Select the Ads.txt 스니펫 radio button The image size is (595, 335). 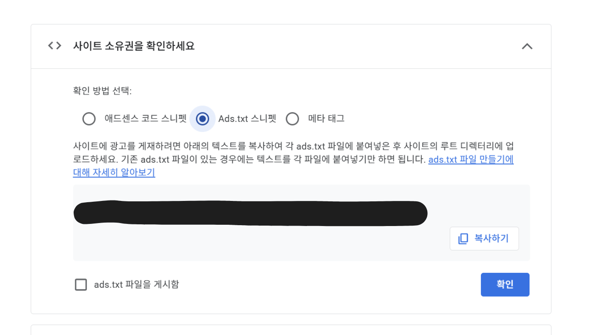203,119
